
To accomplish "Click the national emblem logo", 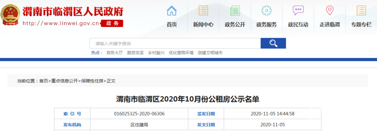I will click(x=10, y=15).
